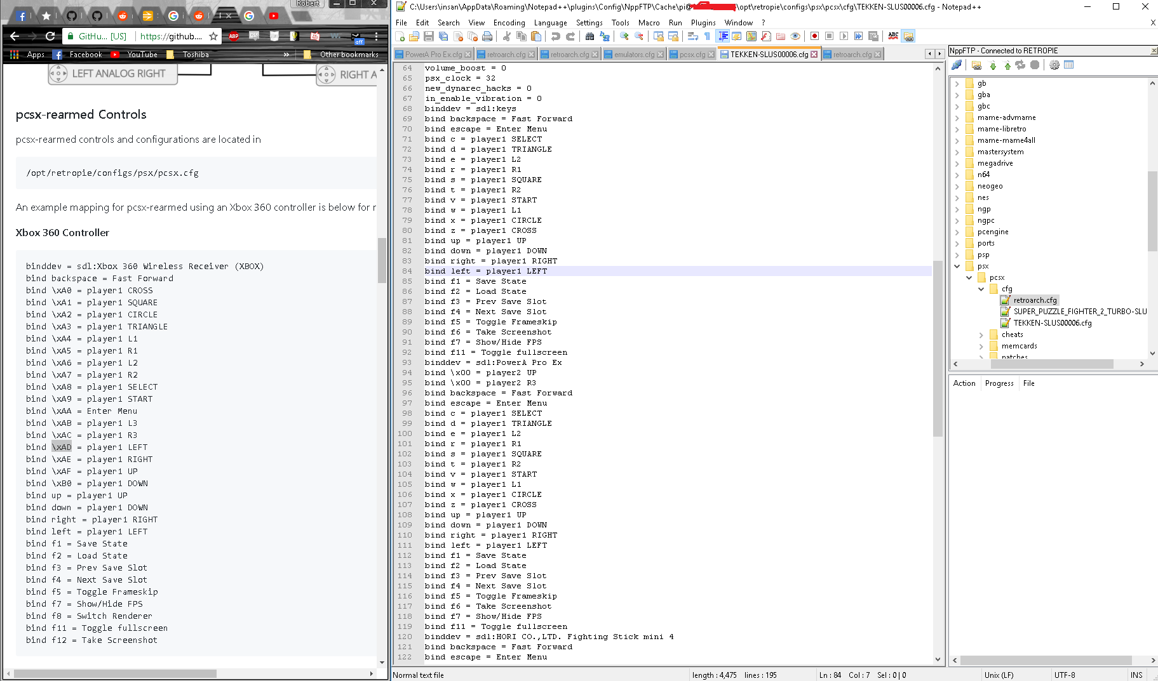Show NppFTP message window icon

pos(1069,65)
